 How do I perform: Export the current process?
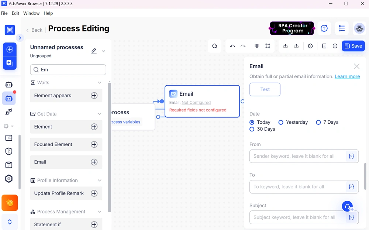tap(296, 46)
